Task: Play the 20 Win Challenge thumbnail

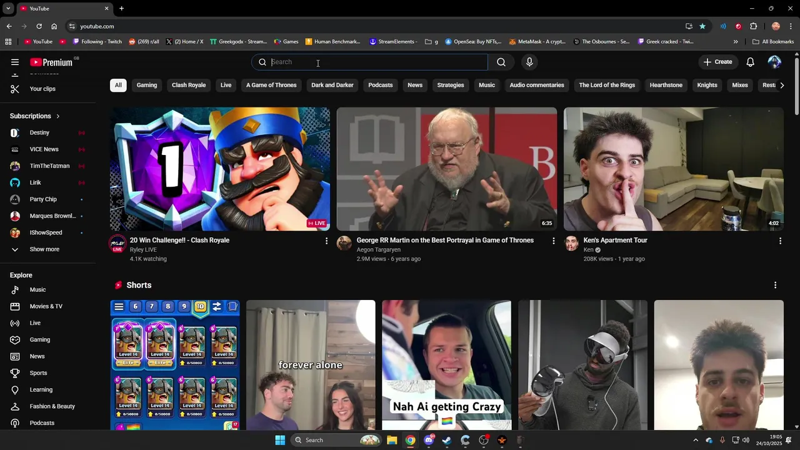Action: pos(220,169)
